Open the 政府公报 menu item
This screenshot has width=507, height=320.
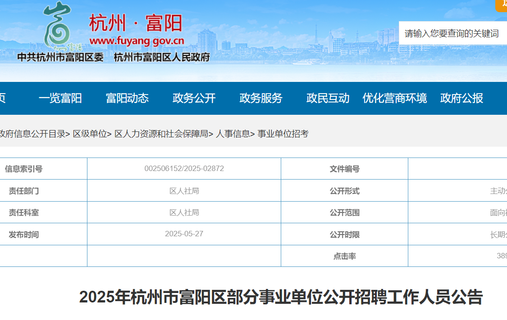(x=462, y=98)
